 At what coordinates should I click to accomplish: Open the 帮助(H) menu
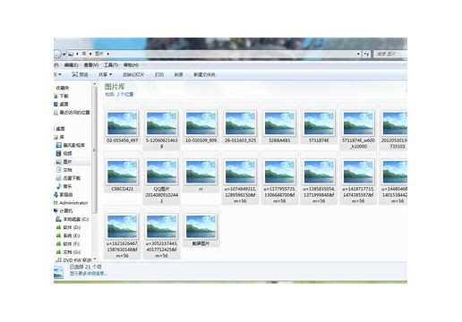[131, 65]
